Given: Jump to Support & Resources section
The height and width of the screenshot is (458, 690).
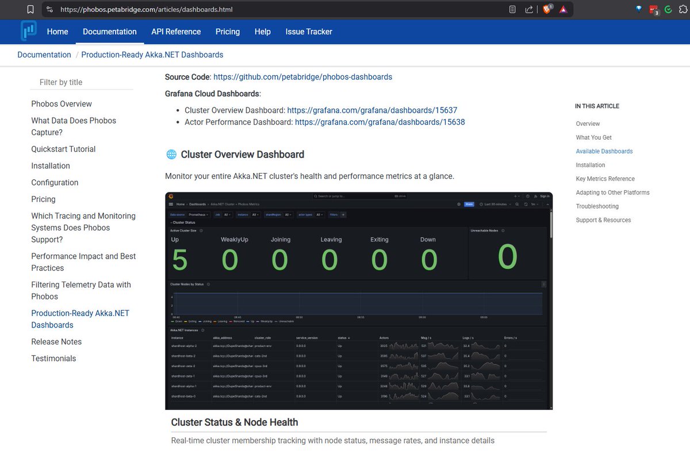Looking at the screenshot, I should [604, 220].
